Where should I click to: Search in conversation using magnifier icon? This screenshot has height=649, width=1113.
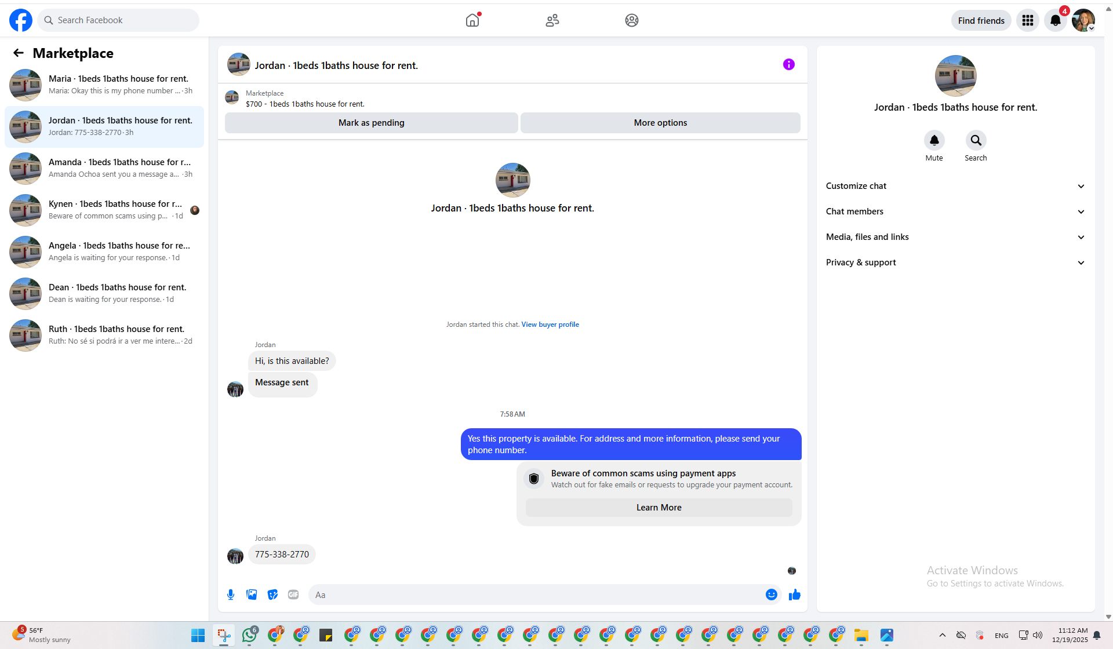976,140
